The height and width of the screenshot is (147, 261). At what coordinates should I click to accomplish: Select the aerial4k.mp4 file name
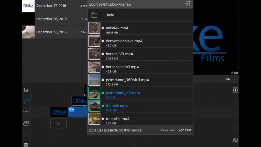pyautogui.click(x=117, y=28)
